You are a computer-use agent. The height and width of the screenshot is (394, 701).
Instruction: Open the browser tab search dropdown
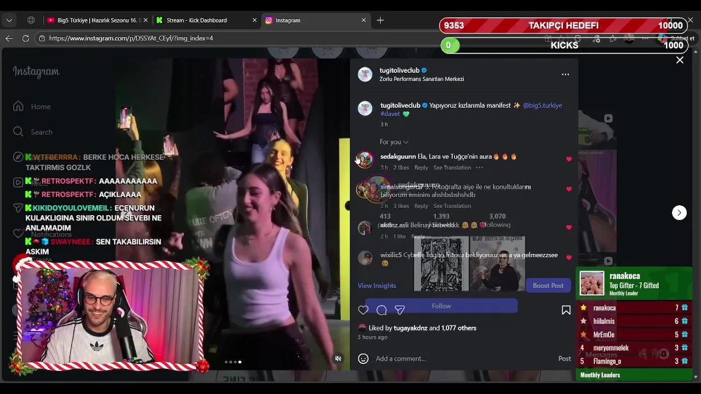point(9,20)
